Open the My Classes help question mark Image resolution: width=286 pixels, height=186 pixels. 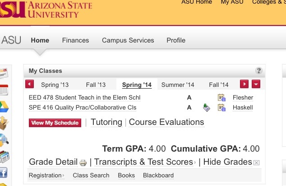click(x=258, y=71)
